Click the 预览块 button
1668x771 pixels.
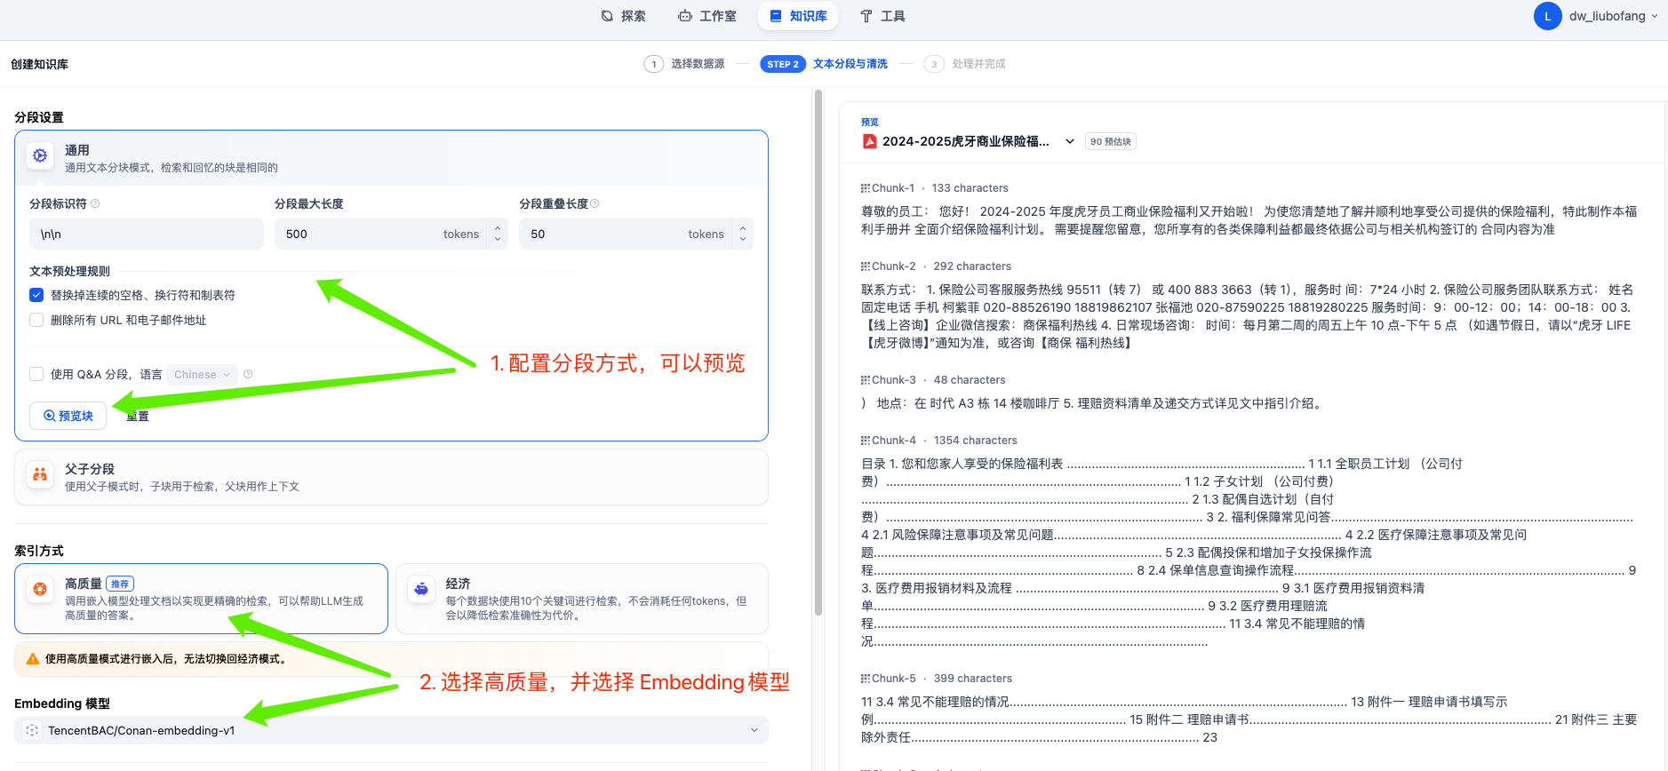tap(68, 416)
